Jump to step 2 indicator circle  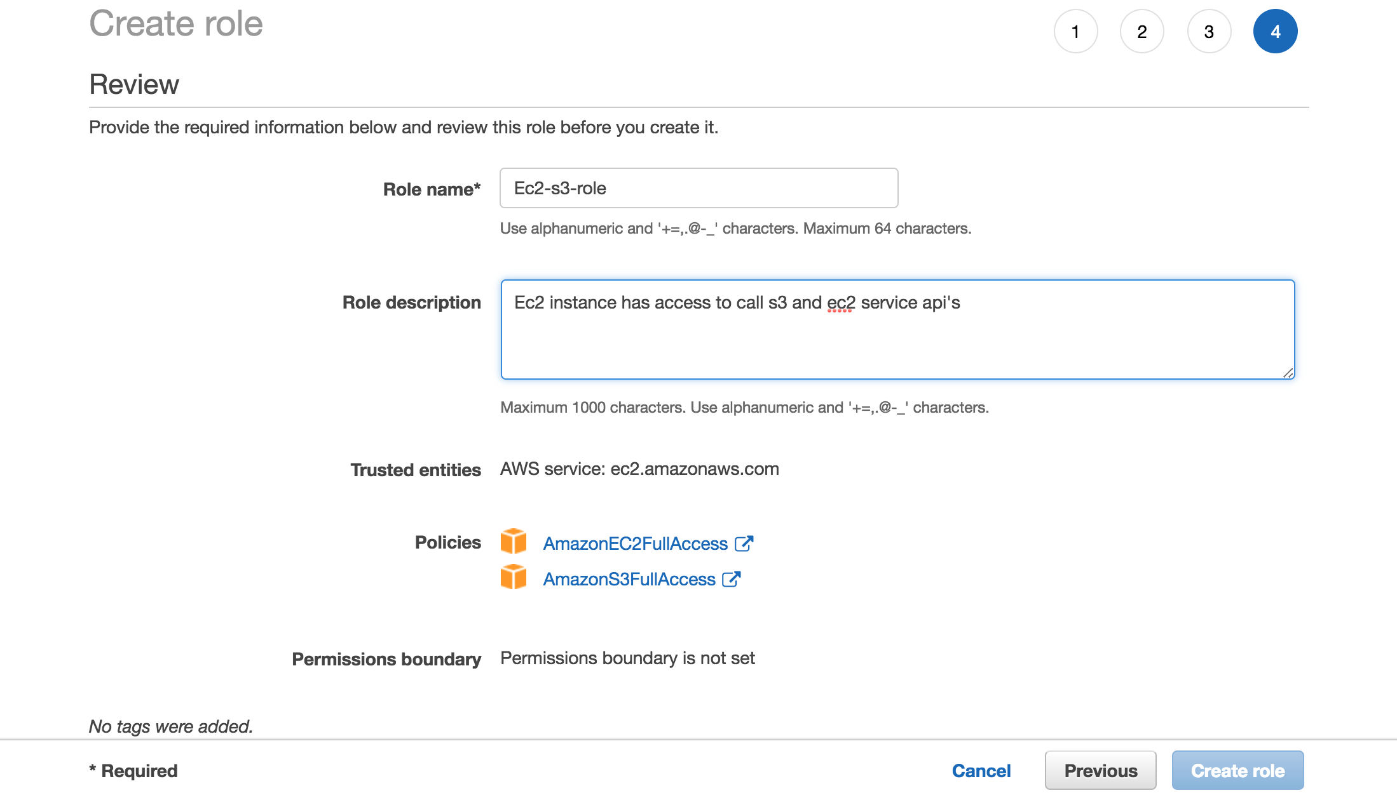point(1142,30)
